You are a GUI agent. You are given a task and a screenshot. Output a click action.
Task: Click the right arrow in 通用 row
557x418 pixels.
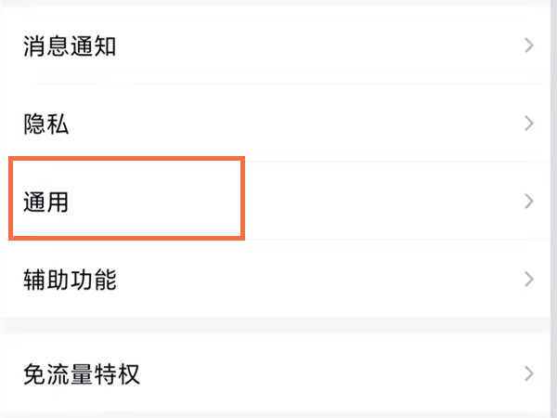(529, 202)
